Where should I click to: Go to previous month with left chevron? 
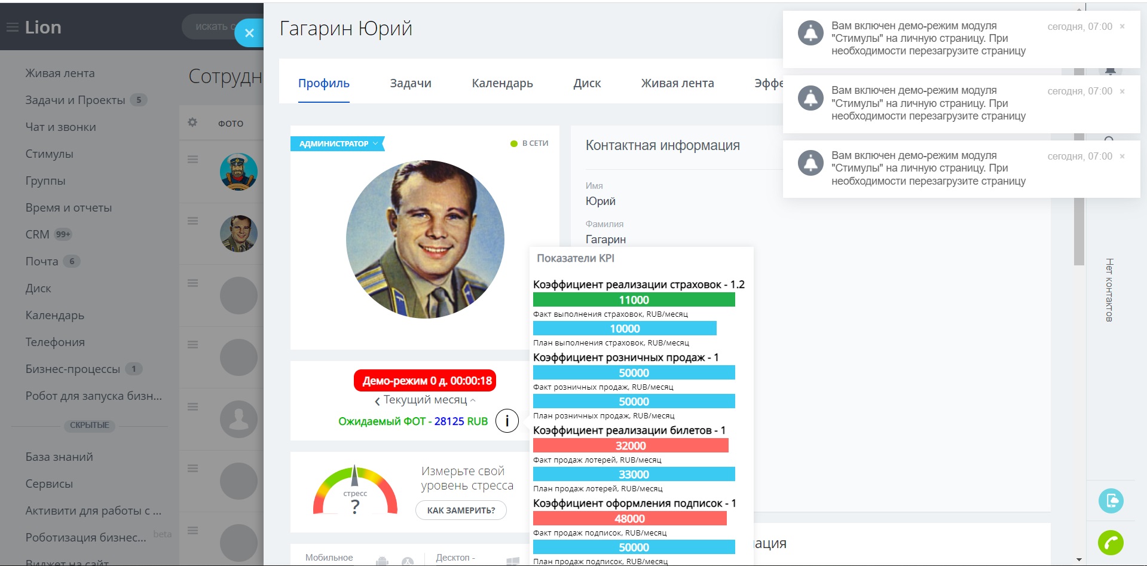(x=377, y=401)
